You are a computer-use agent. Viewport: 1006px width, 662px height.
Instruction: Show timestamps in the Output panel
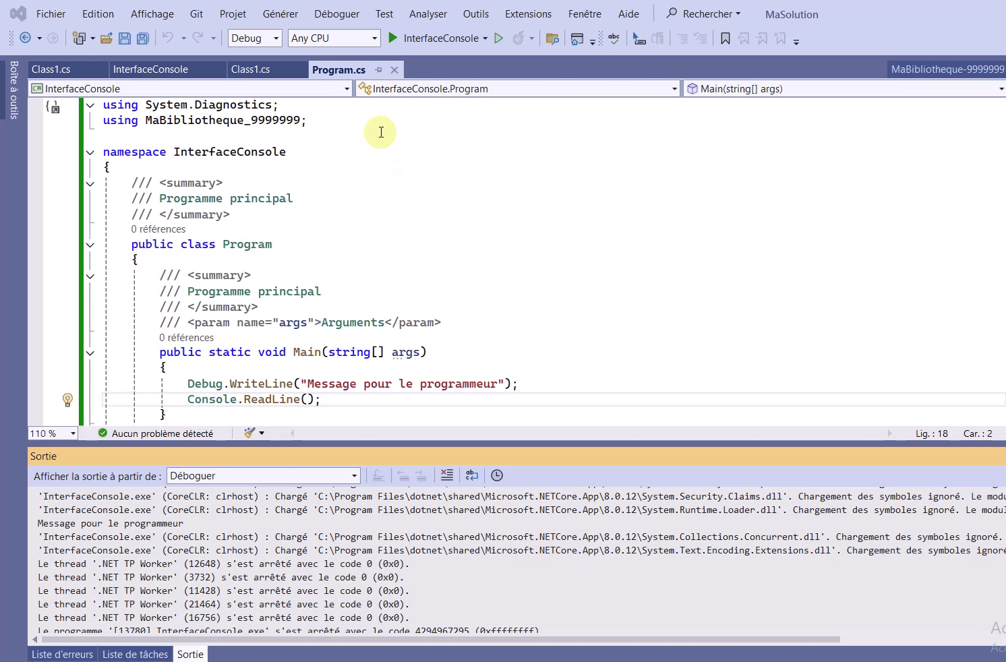497,475
